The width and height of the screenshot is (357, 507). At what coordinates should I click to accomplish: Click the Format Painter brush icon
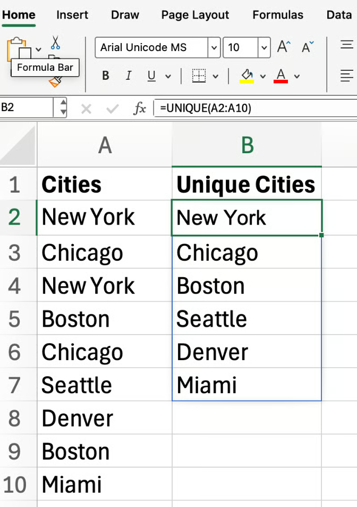tap(55, 81)
